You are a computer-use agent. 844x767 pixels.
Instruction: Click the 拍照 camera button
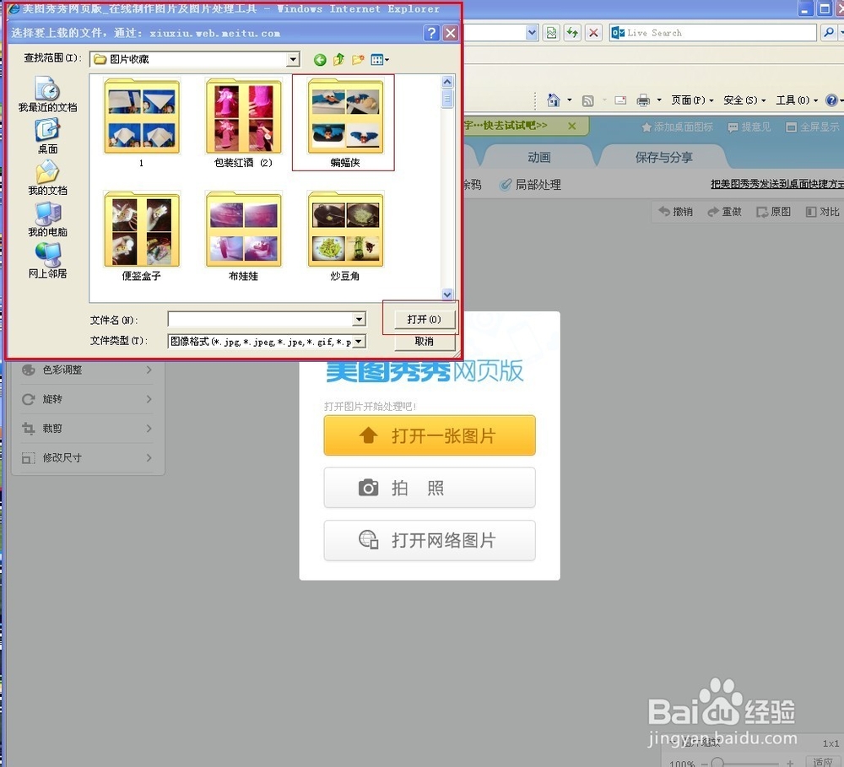coord(430,488)
